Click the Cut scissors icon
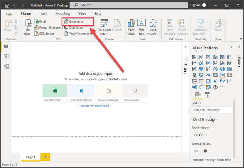Screen dimensions: 244x168 [x=16, y=21]
